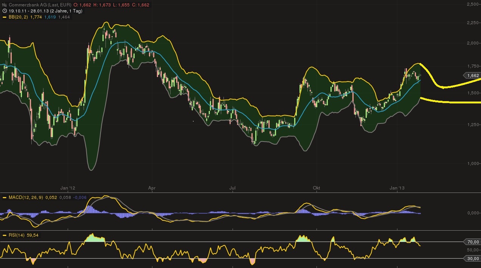The height and width of the screenshot is (268, 481).
Task: Click the MACD value 0,052
Action: tap(52, 197)
